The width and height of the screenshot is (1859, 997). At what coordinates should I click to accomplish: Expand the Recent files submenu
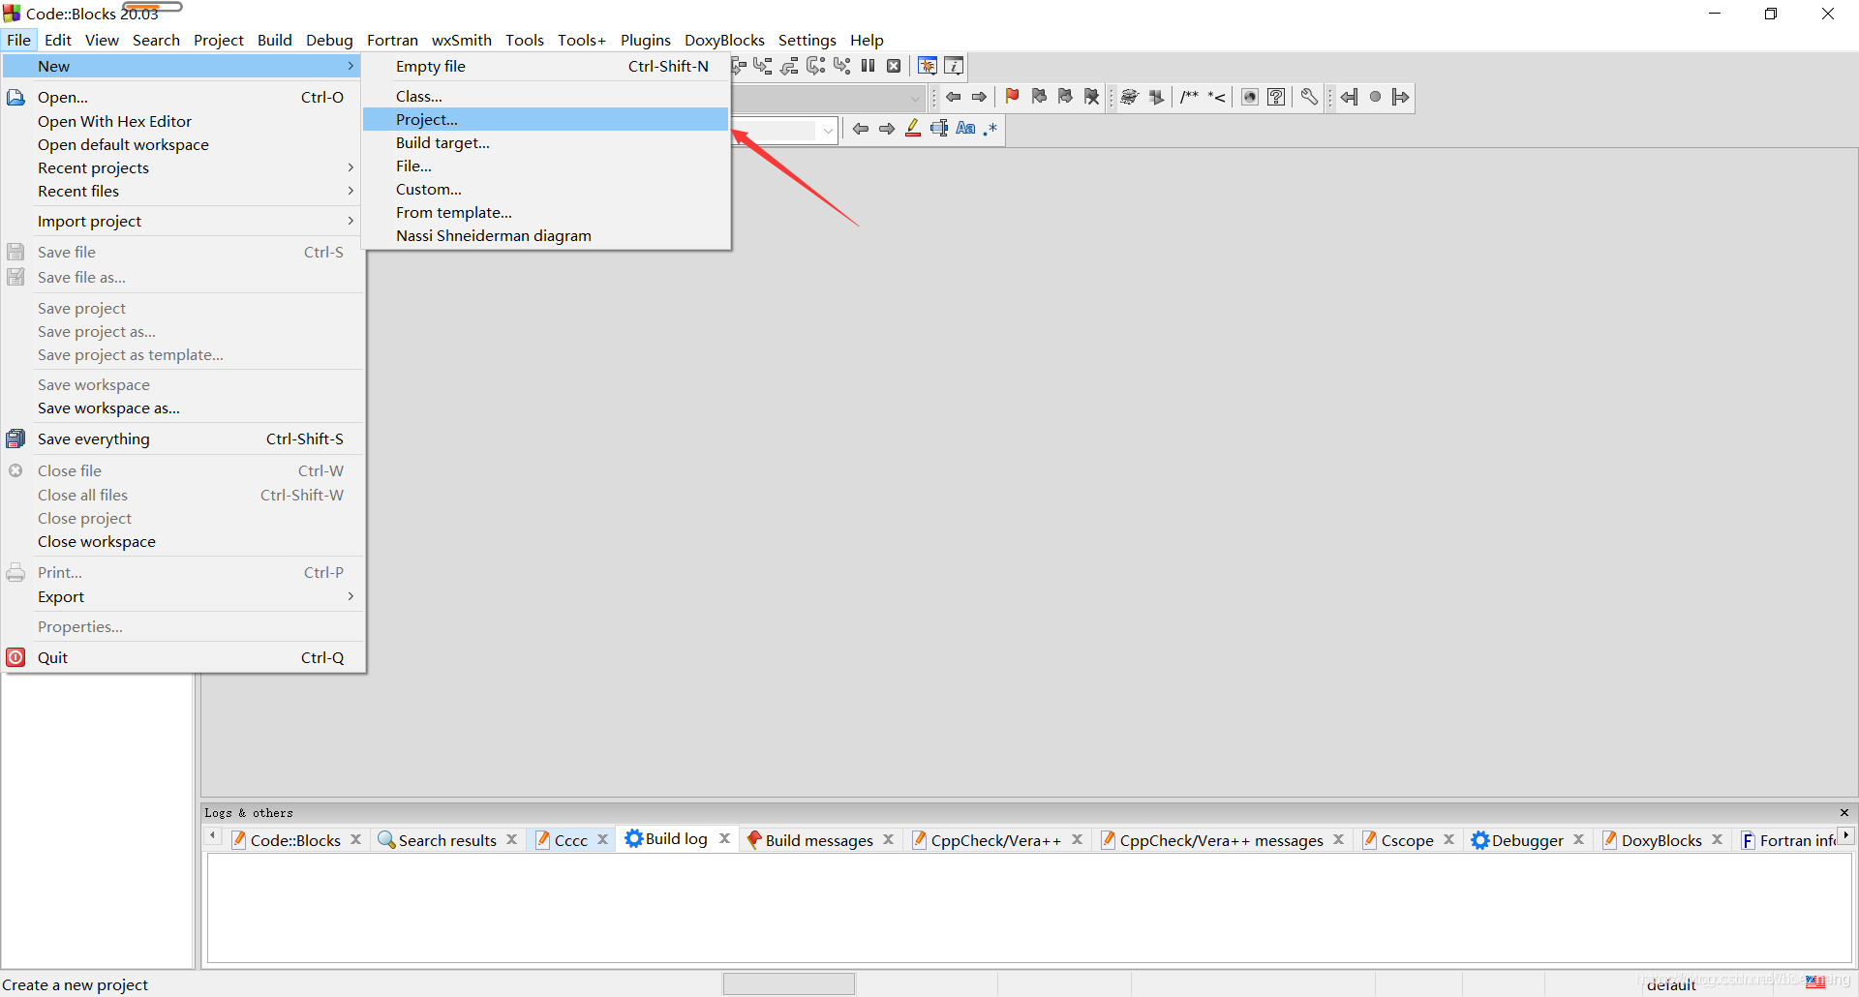(184, 191)
